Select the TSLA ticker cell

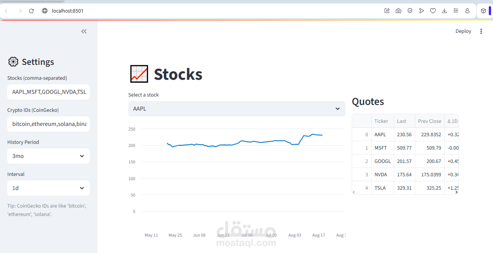click(x=382, y=188)
